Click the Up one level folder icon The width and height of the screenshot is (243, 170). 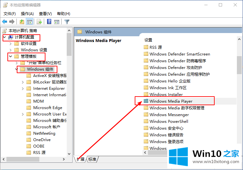point(22,22)
